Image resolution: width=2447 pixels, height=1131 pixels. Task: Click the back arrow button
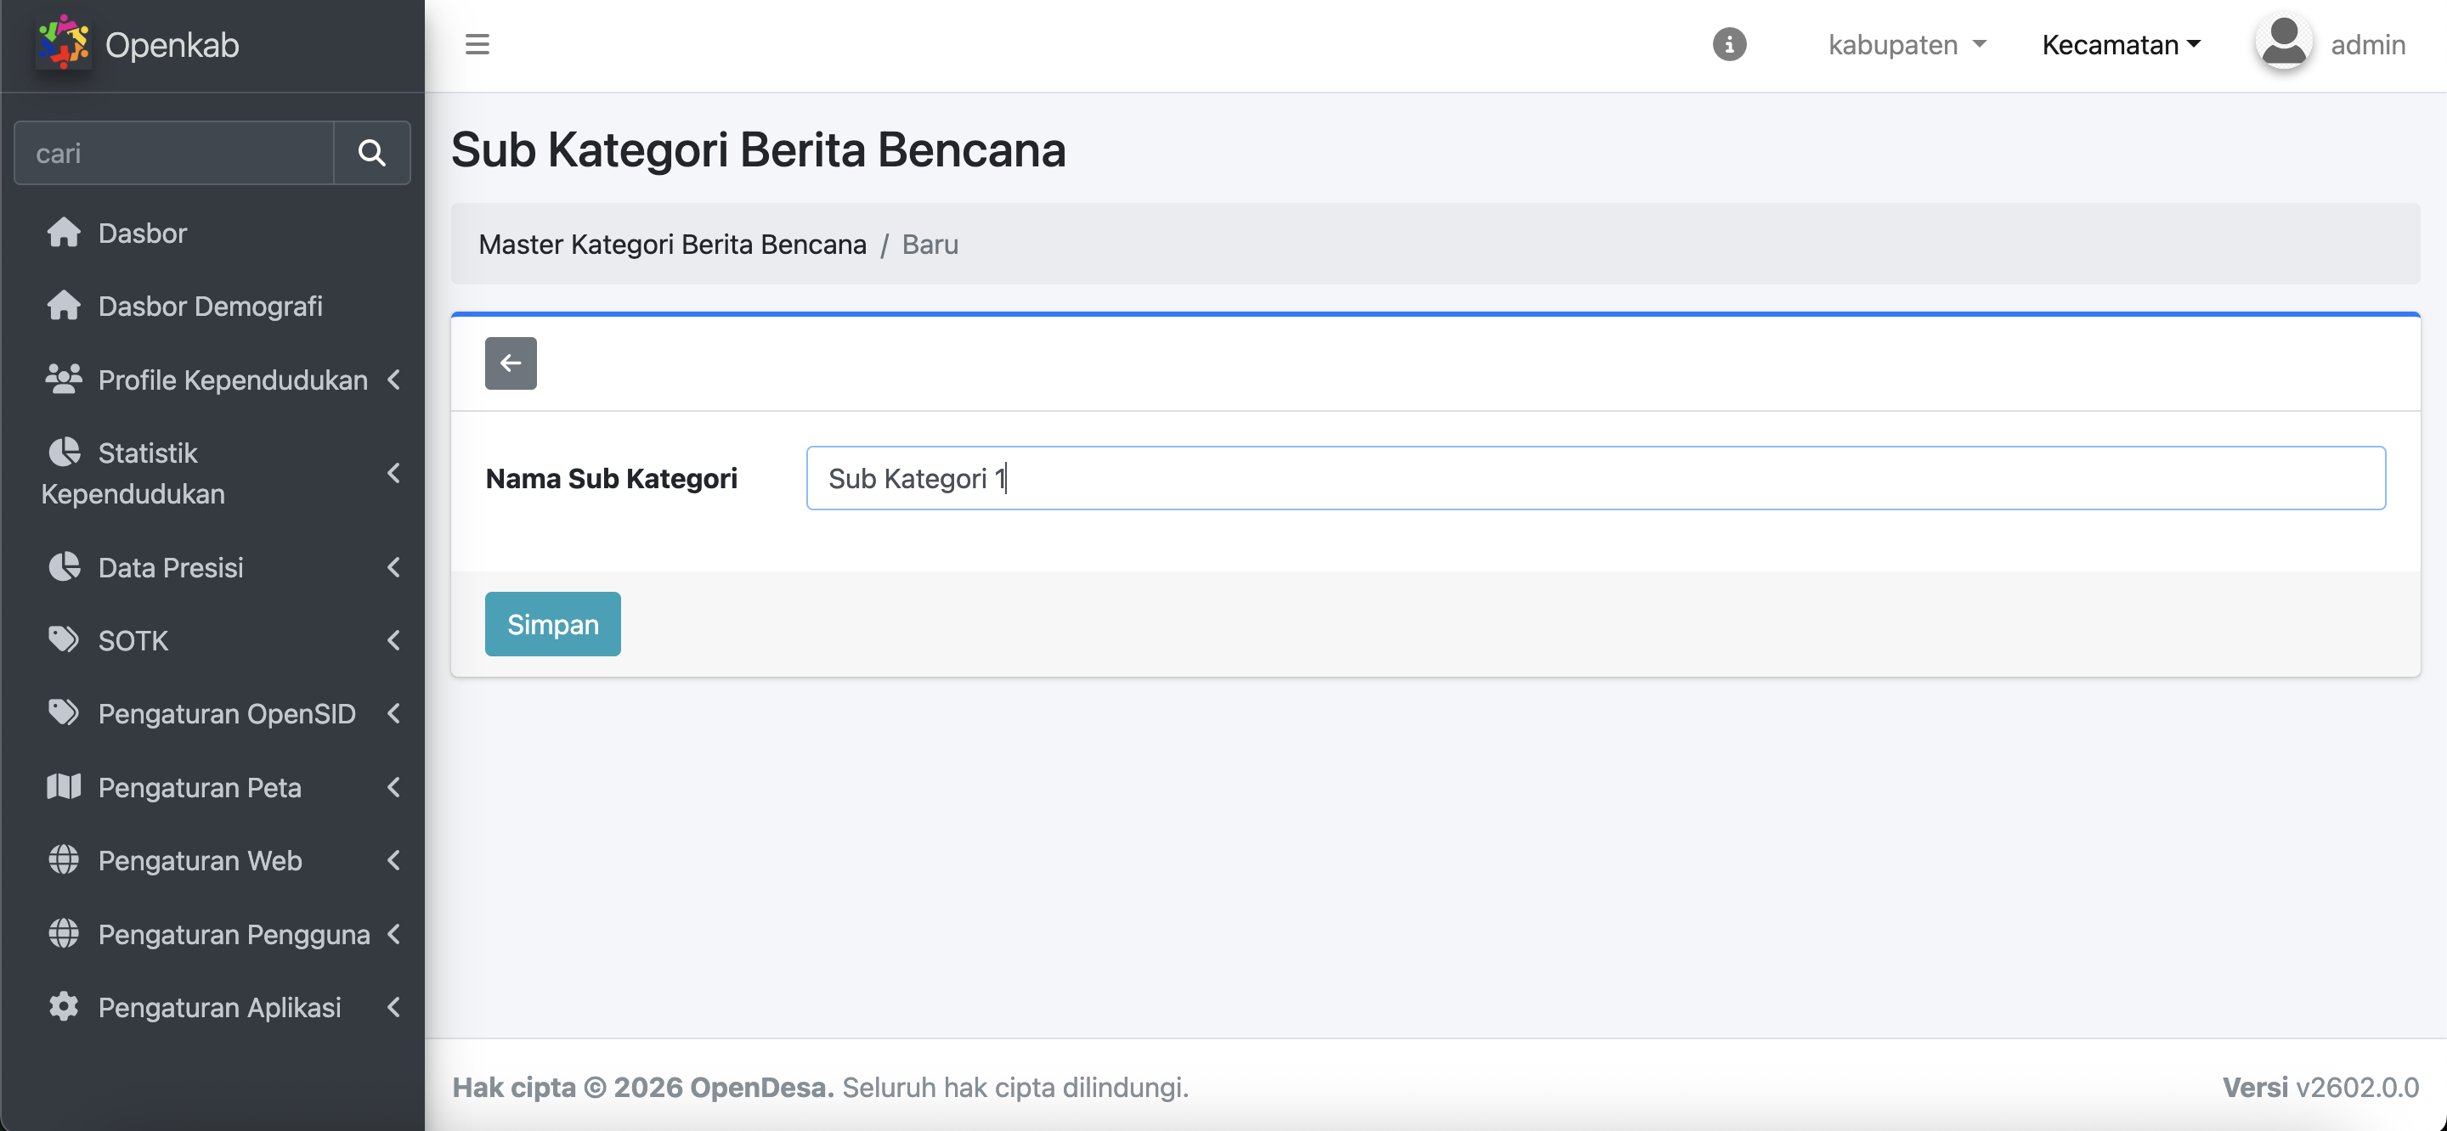click(510, 363)
